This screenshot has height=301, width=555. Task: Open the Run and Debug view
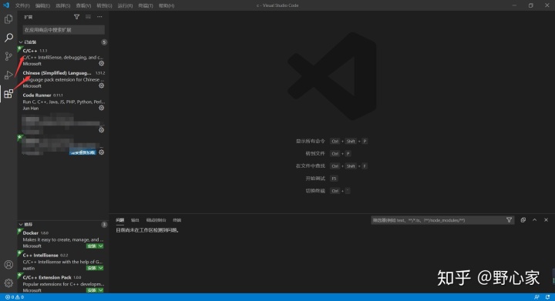[x=8, y=75]
